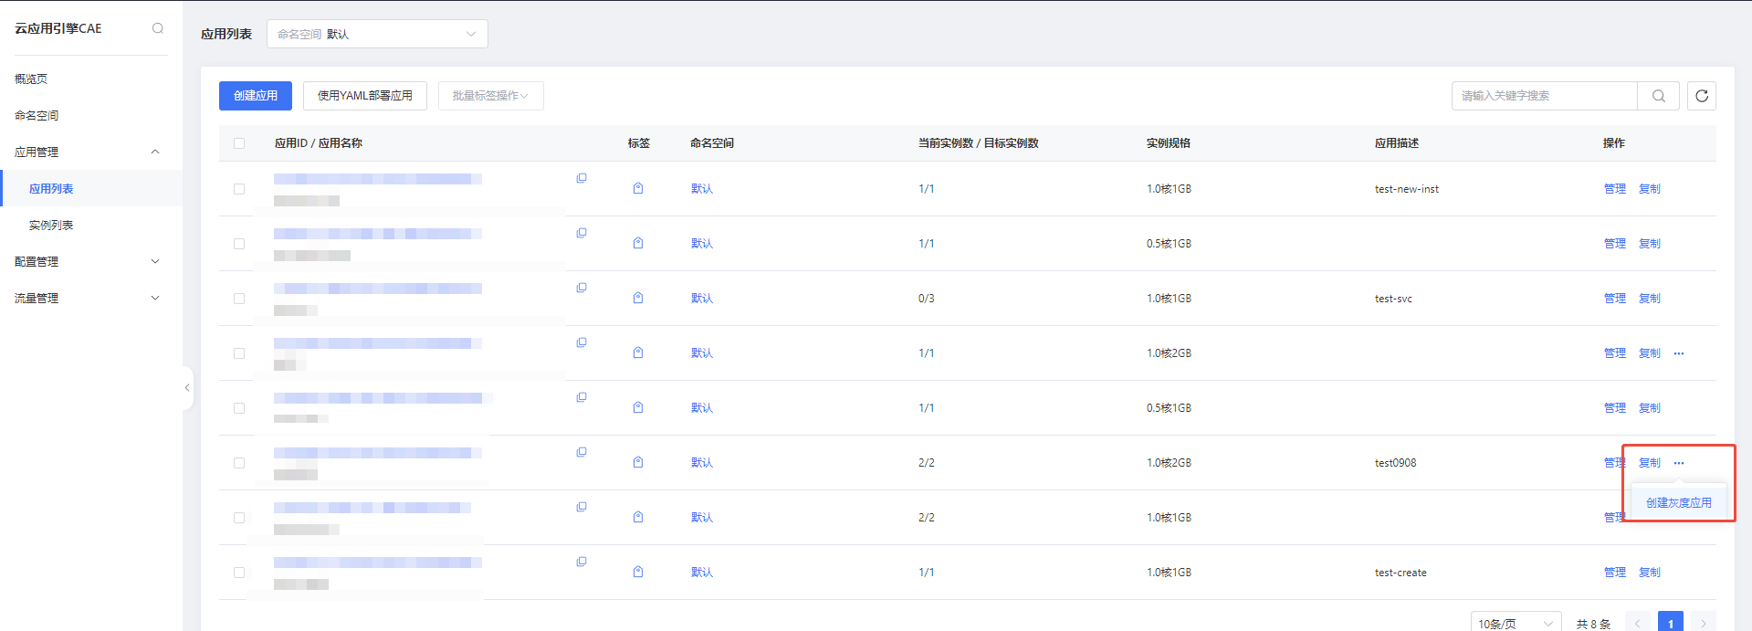Check the checkbox for the test-svc row
This screenshot has height=631, width=1752.
pyautogui.click(x=239, y=299)
